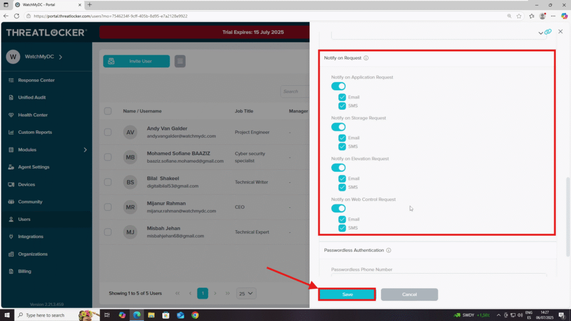
Task: Cancel the user edit panel
Action: coord(409,294)
